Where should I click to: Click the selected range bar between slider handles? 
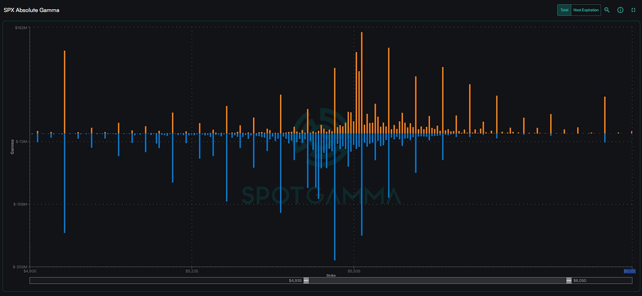[x=437, y=281]
